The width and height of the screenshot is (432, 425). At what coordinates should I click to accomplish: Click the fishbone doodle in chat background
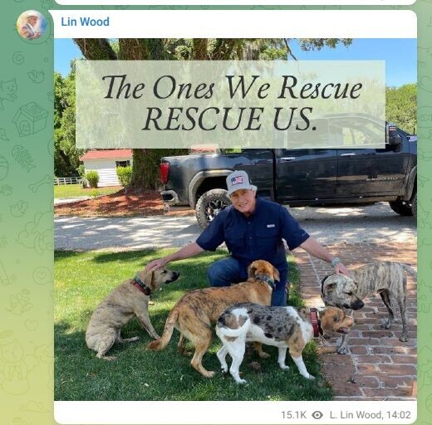tap(24, 158)
